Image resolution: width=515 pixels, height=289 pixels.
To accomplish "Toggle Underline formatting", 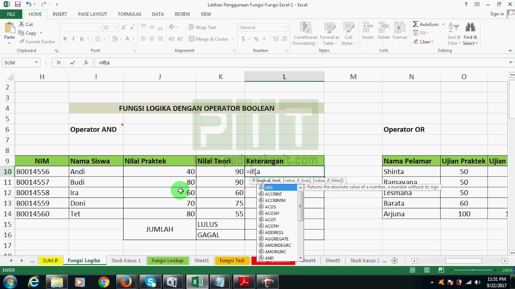I will click(82, 39).
